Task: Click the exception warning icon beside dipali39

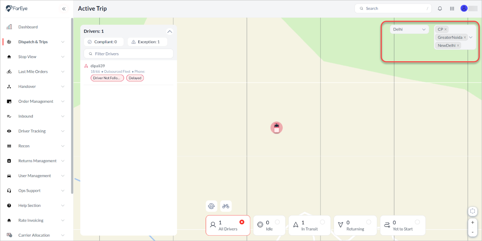Action: [x=86, y=66]
